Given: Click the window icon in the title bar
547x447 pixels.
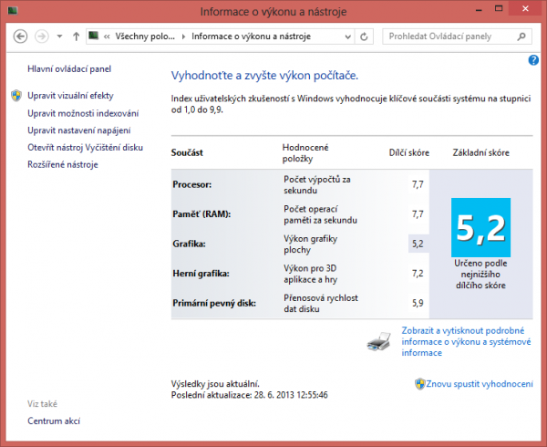Looking at the screenshot, I should (x=14, y=11).
